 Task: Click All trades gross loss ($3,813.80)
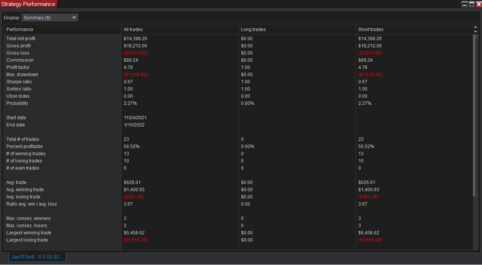[135, 53]
